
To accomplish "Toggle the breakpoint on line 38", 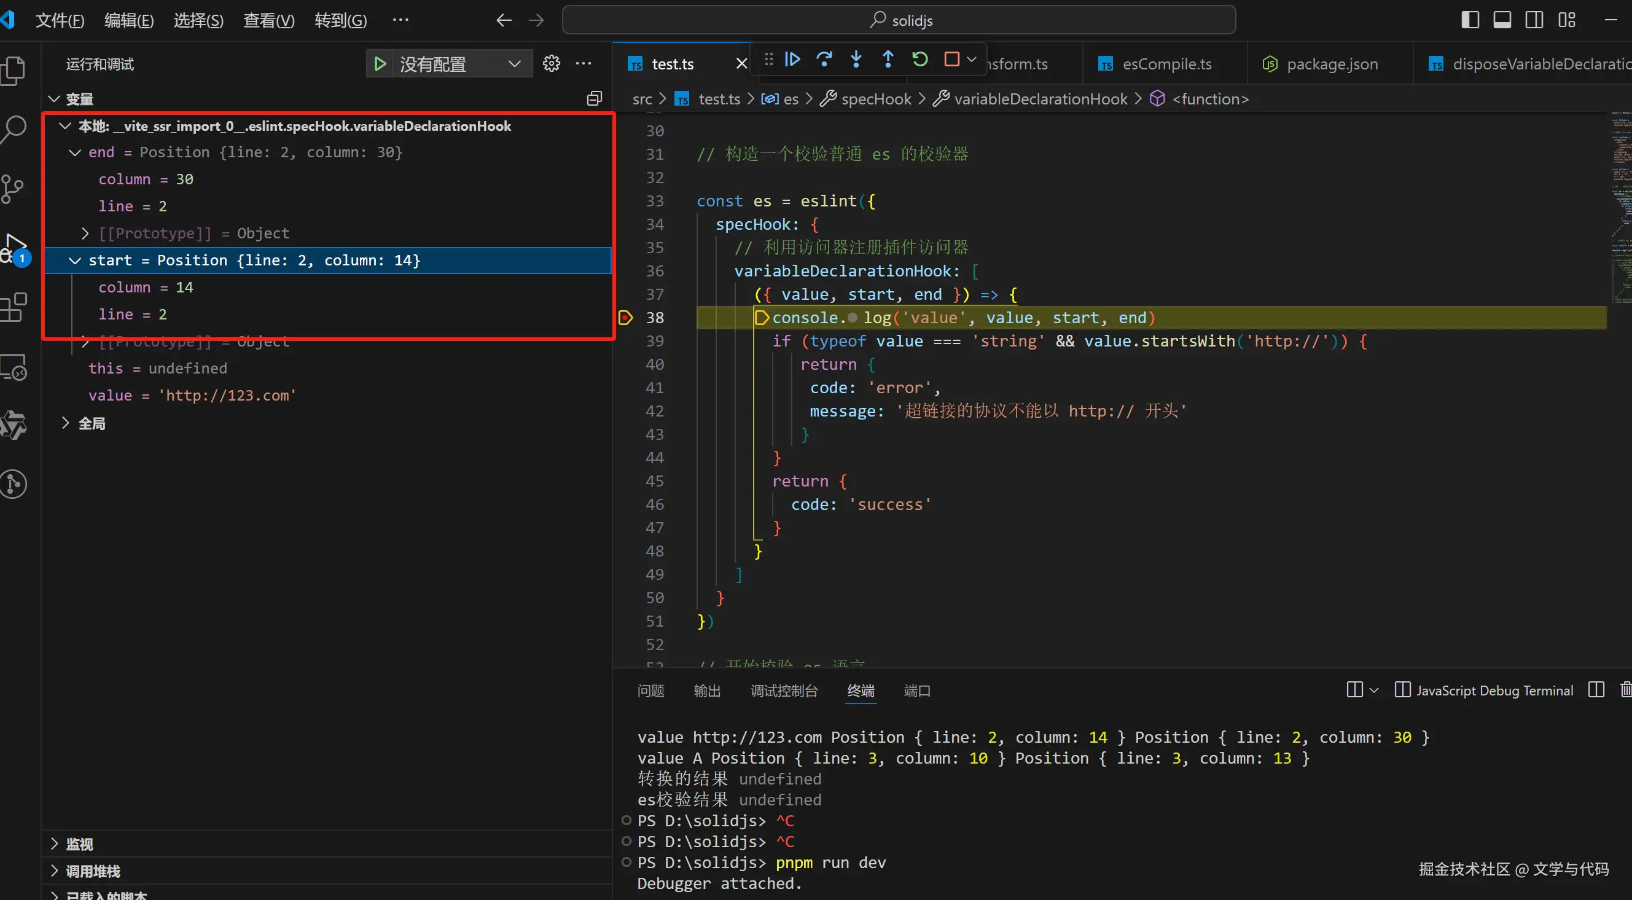I will [x=625, y=318].
